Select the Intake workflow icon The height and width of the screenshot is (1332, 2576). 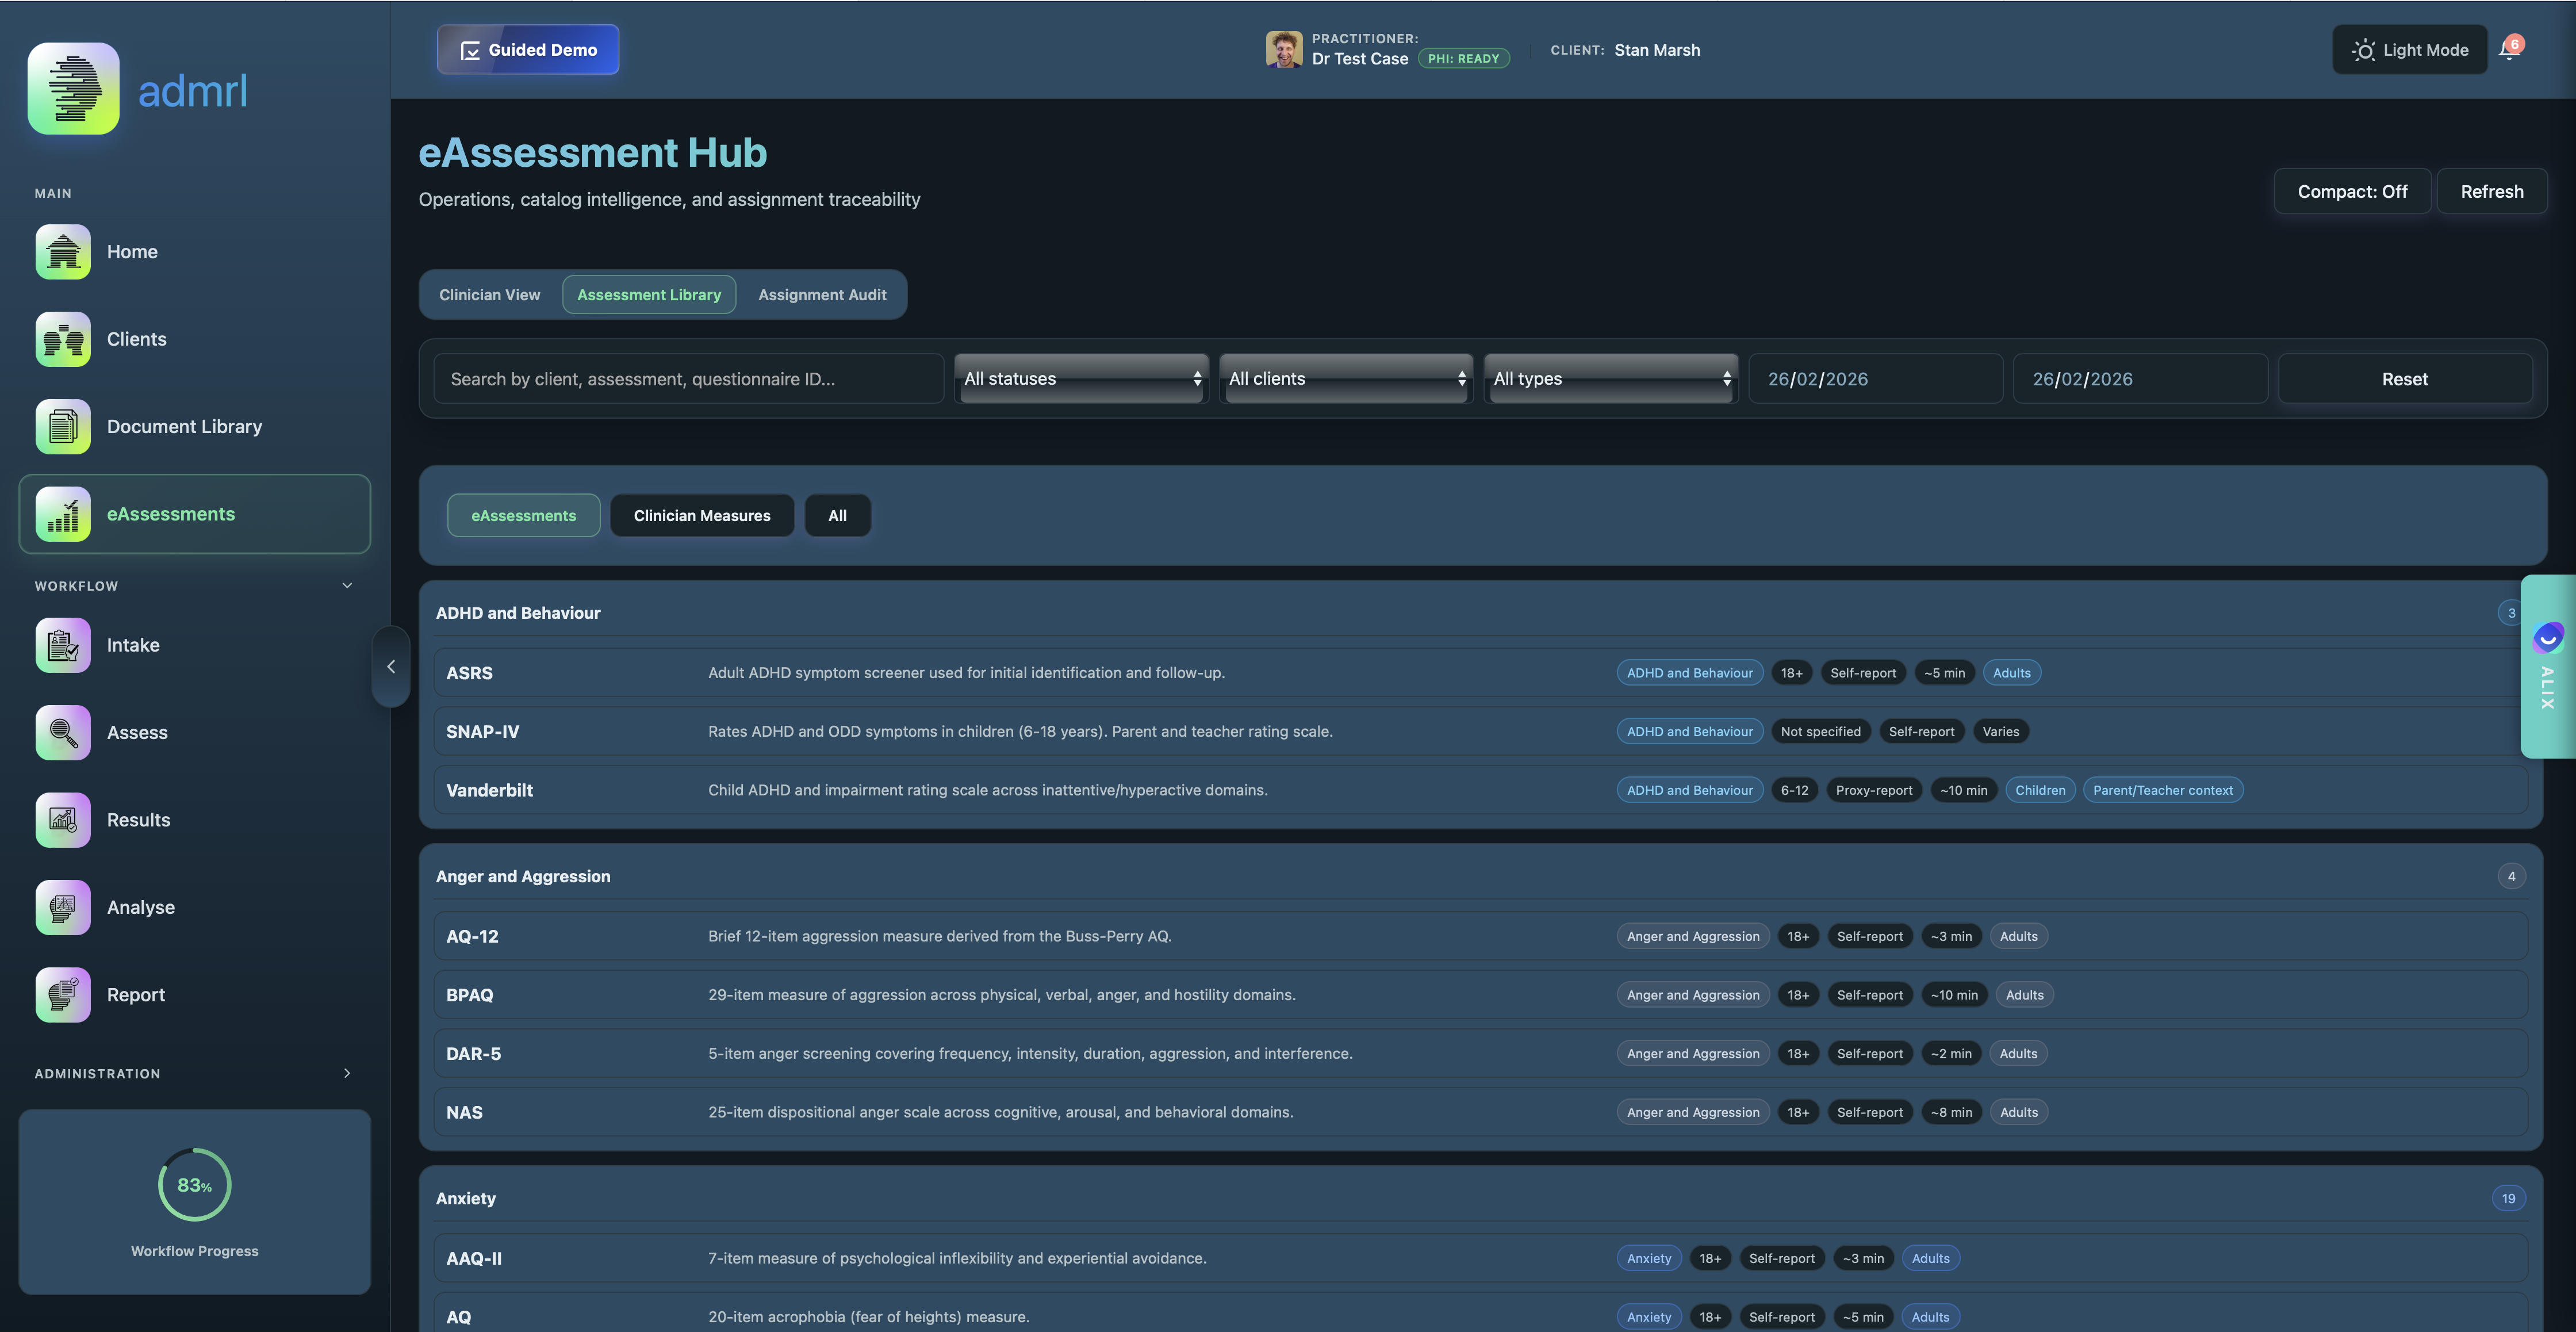[x=62, y=645]
